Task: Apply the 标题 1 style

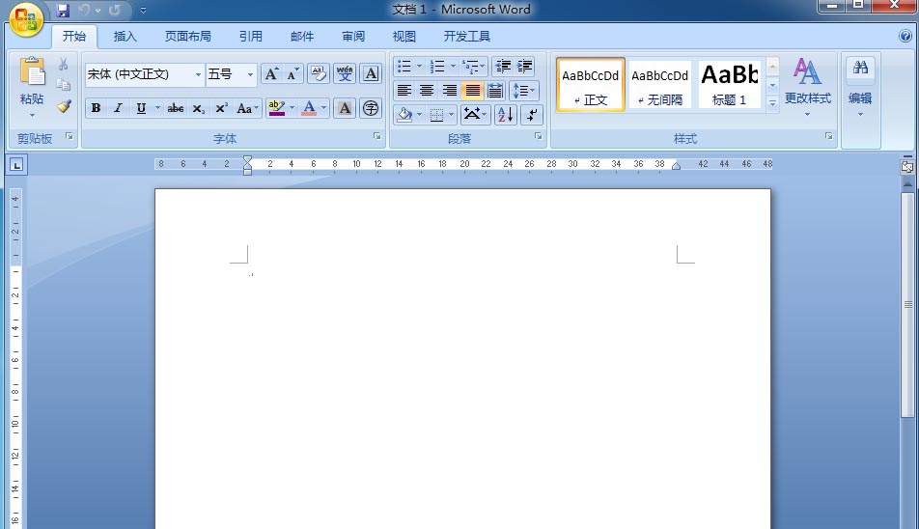Action: [729, 84]
